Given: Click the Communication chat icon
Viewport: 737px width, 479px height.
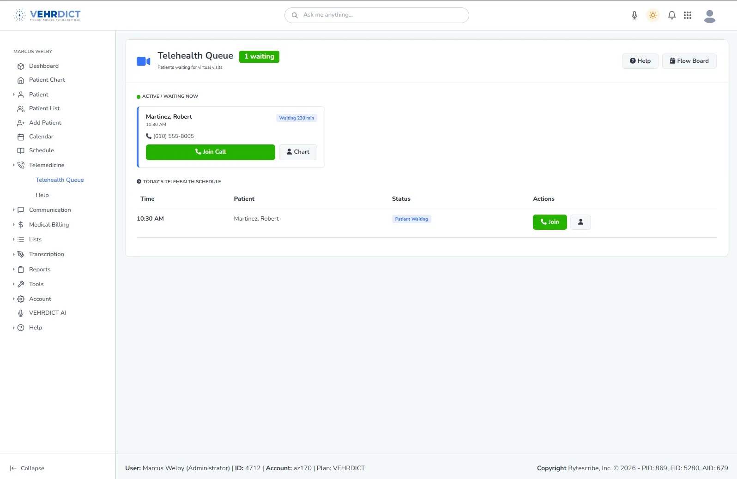Looking at the screenshot, I should tap(21, 210).
